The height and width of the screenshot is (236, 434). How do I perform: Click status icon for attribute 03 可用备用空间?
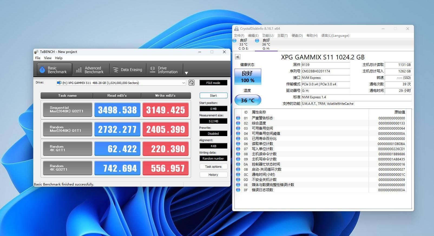pos(238,128)
